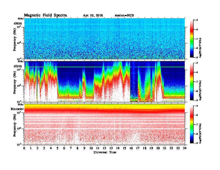
Task: Click the "dH/dt" panel label
Action: 18,23
